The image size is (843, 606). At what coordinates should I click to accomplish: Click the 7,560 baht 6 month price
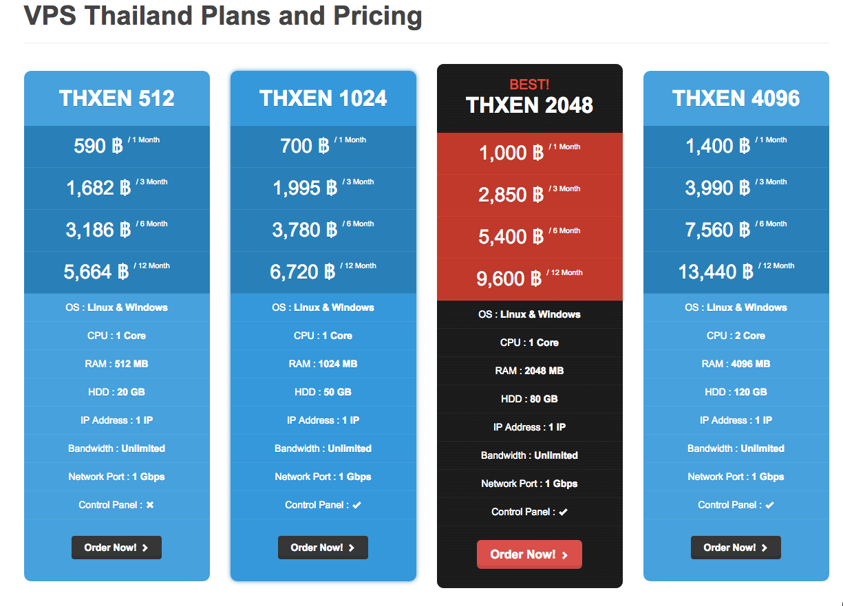736,230
